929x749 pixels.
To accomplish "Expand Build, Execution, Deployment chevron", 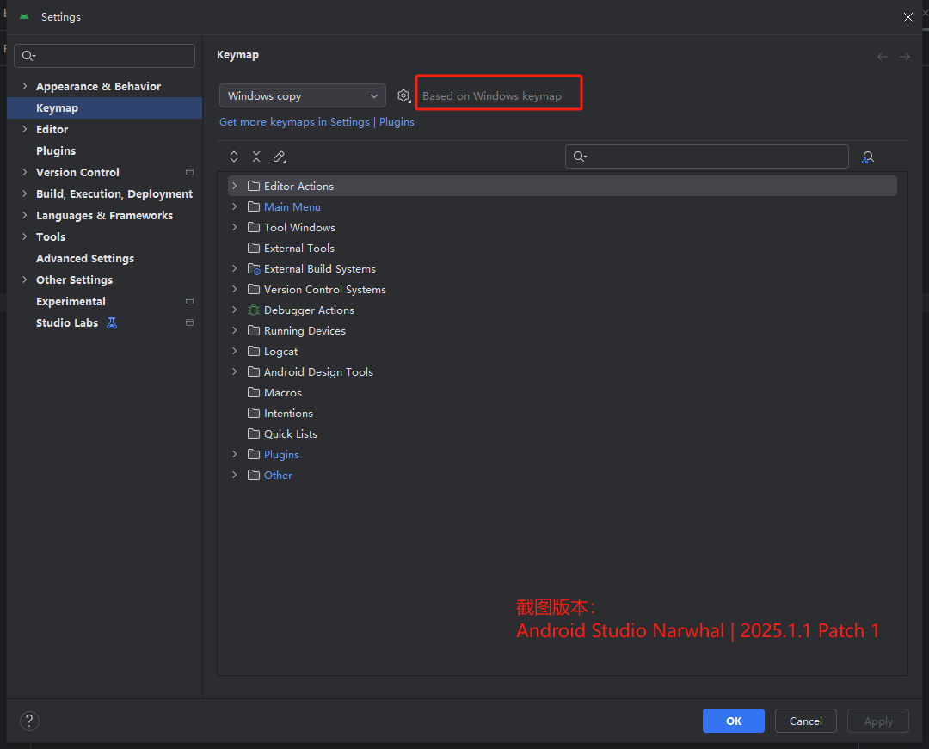I will tap(24, 193).
